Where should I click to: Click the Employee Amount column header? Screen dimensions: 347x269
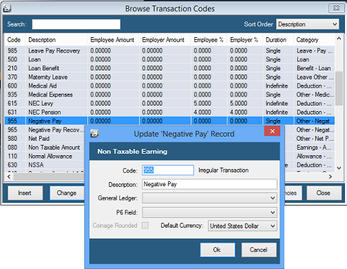[x=113, y=40]
